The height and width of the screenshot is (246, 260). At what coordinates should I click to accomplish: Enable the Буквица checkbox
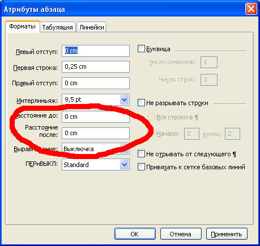point(141,49)
